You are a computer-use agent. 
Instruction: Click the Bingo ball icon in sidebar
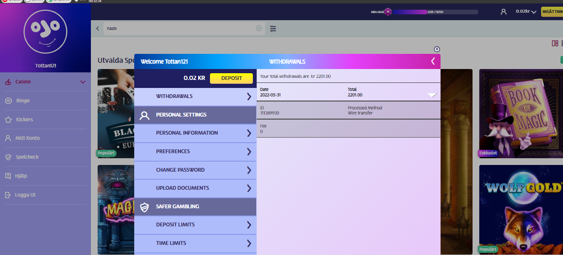coord(8,101)
